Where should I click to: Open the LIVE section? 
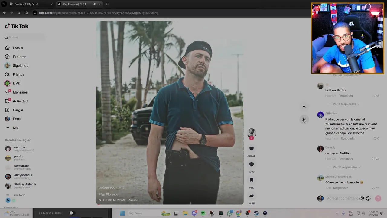coord(12,83)
